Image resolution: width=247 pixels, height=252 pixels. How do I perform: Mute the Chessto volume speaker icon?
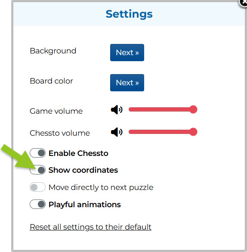117,132
